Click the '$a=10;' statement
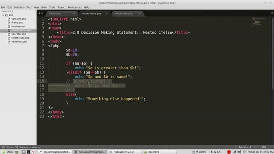 pyautogui.click(x=72, y=50)
